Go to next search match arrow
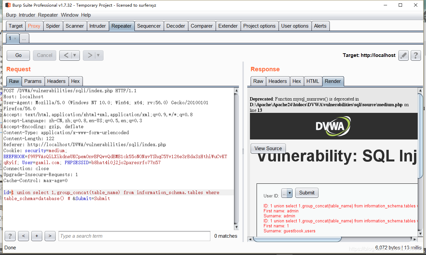The width and height of the screenshot is (426, 255). pos(50,236)
